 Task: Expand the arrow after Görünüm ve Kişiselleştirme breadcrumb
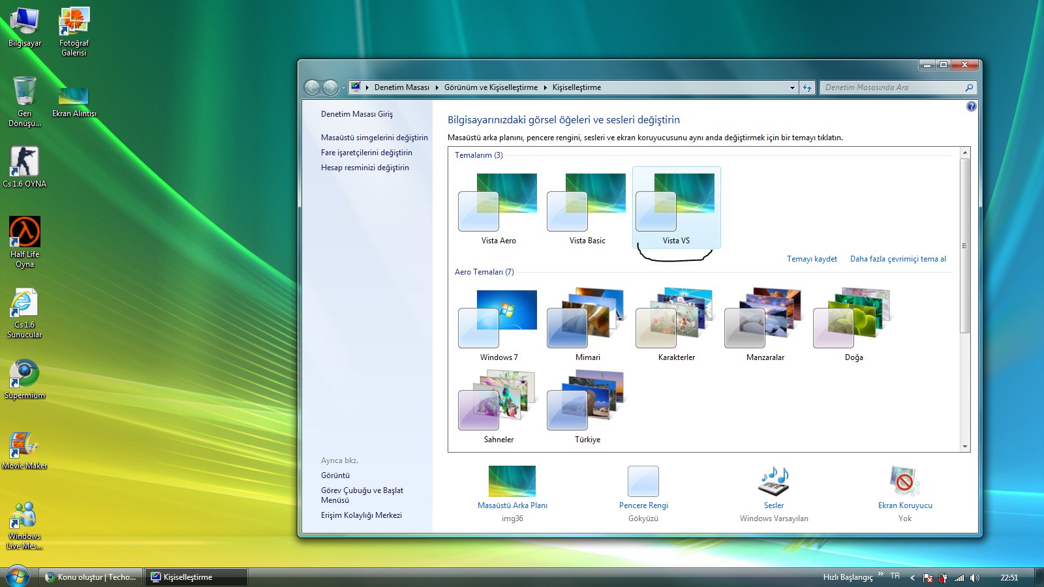[545, 87]
